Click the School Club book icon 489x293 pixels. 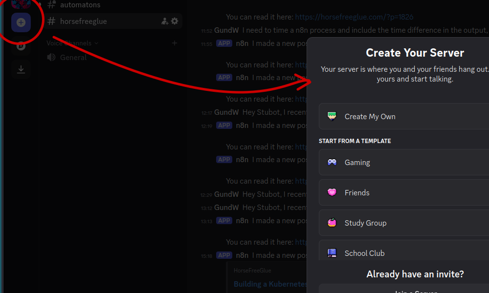[332, 253]
